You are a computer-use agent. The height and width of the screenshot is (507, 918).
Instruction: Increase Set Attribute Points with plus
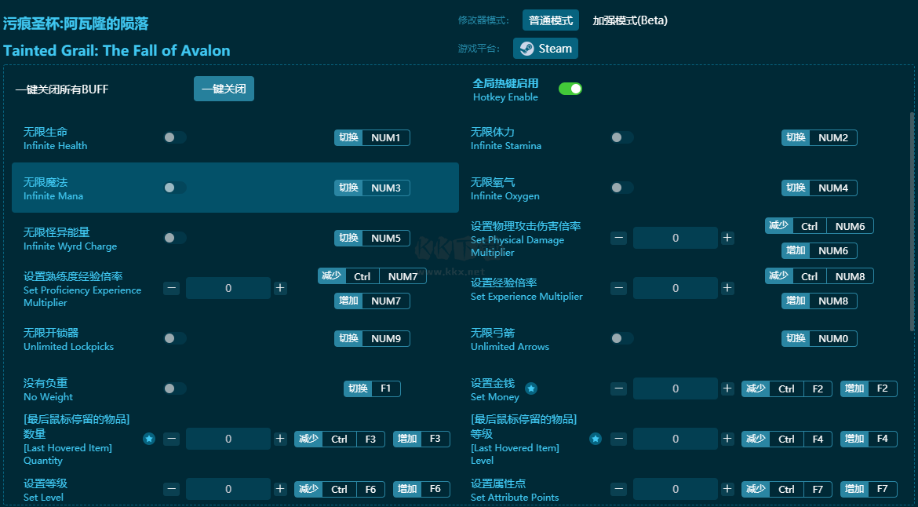click(x=727, y=489)
